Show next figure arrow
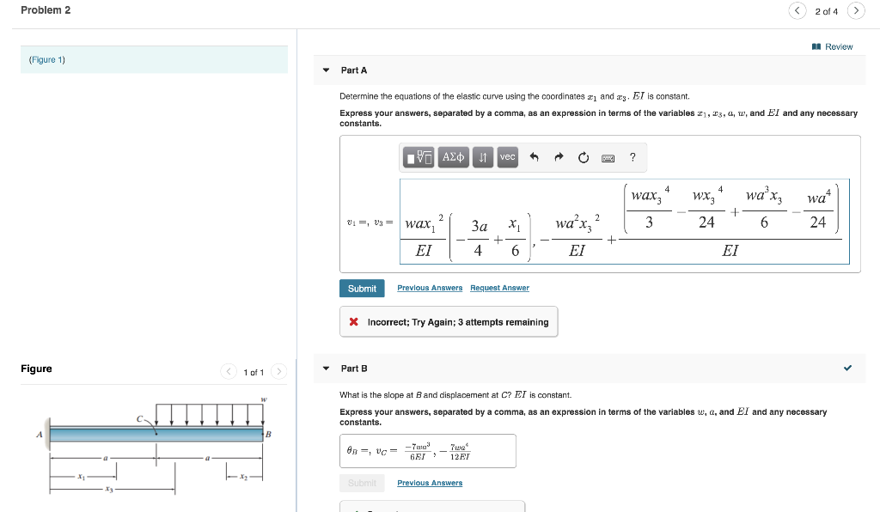Screen dimensions: 880x512 (x=279, y=371)
